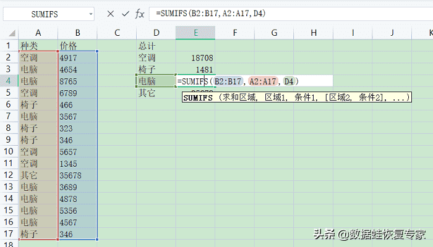This screenshot has width=433, height=247.
Task: Click cell with value 1345
Action: tap(77, 163)
